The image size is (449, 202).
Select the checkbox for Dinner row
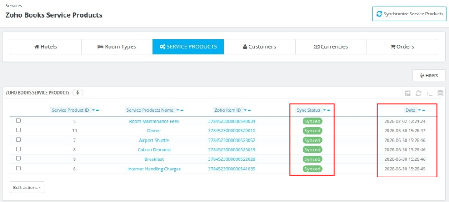point(18,130)
